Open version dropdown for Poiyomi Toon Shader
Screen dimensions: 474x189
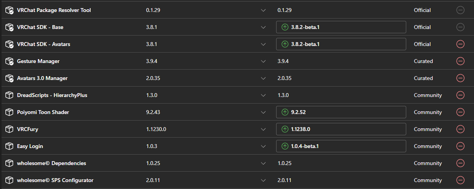click(x=263, y=112)
